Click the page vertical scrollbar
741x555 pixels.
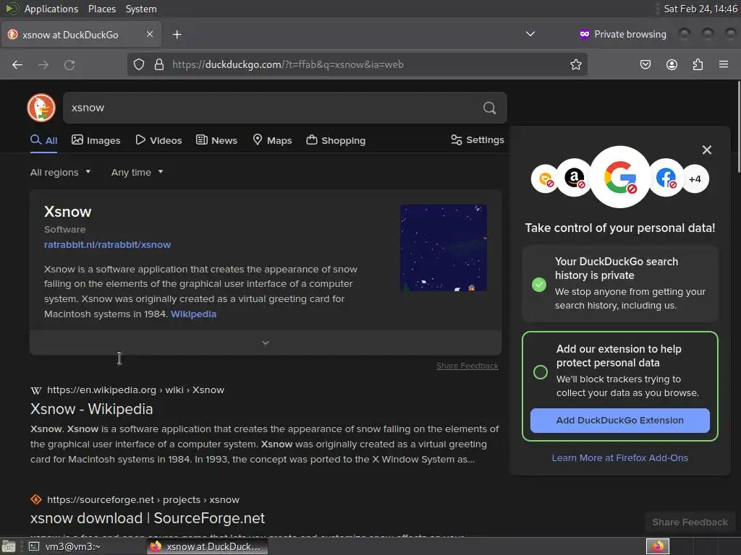tap(738, 126)
